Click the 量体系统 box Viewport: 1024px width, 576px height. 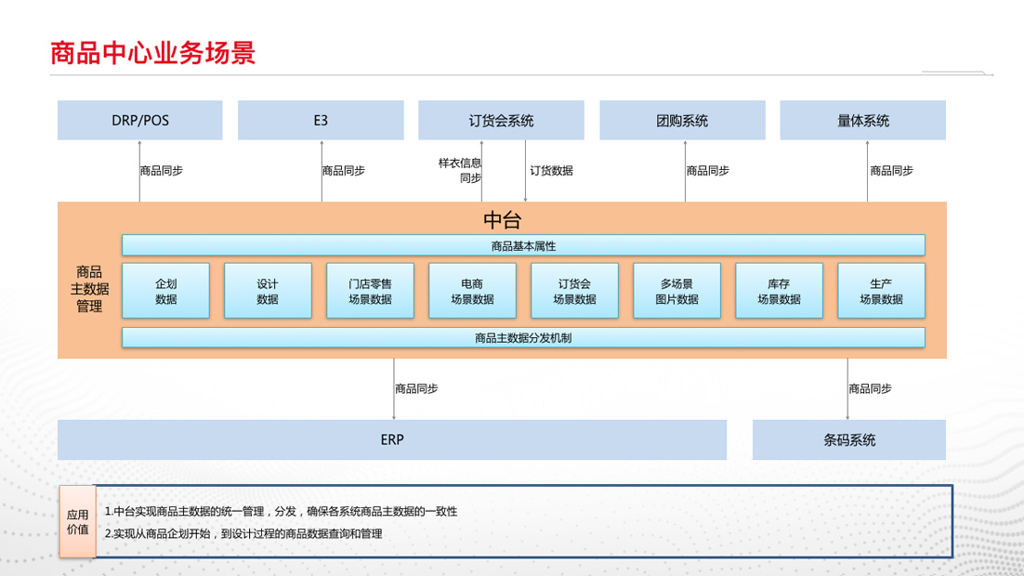(x=862, y=121)
